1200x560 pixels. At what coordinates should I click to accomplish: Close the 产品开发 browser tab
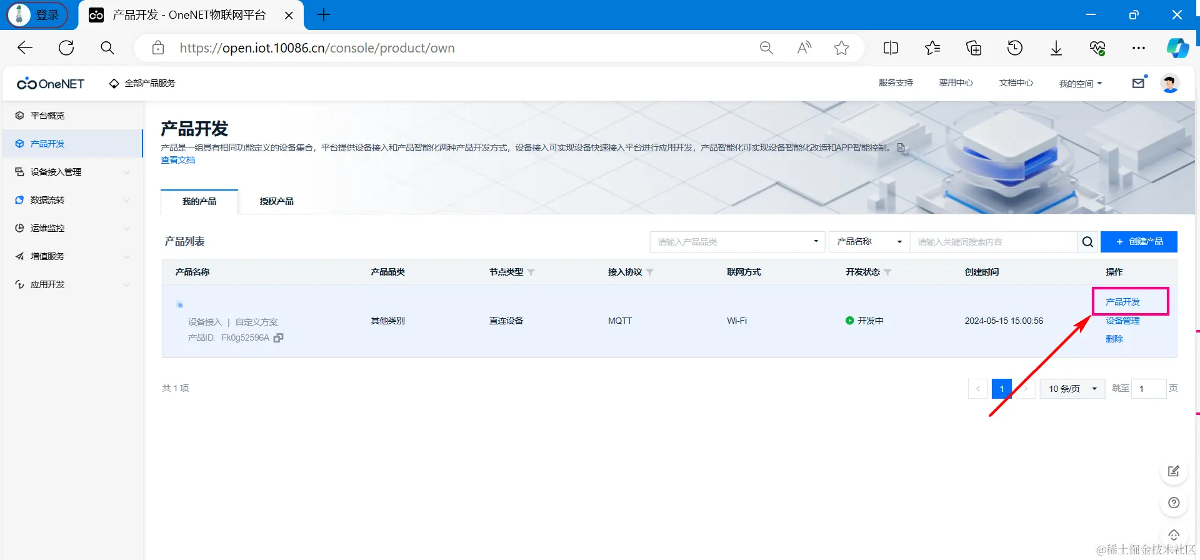point(289,16)
